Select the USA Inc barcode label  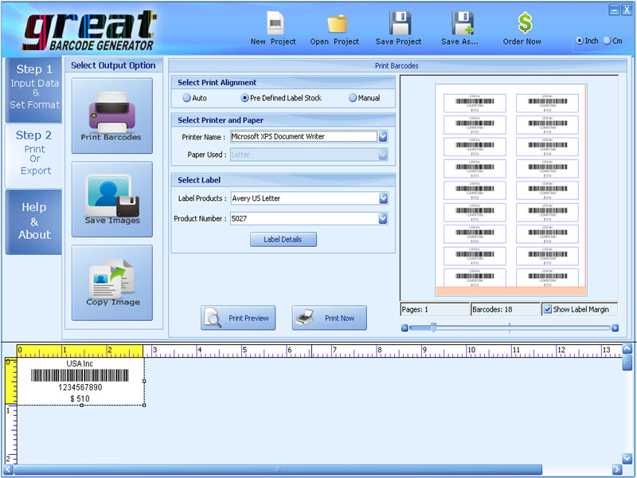point(82,381)
